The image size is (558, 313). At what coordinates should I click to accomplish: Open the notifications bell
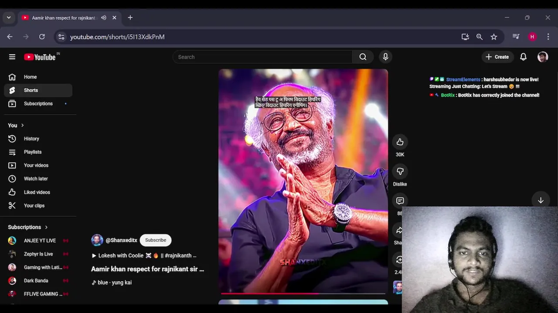(x=523, y=57)
